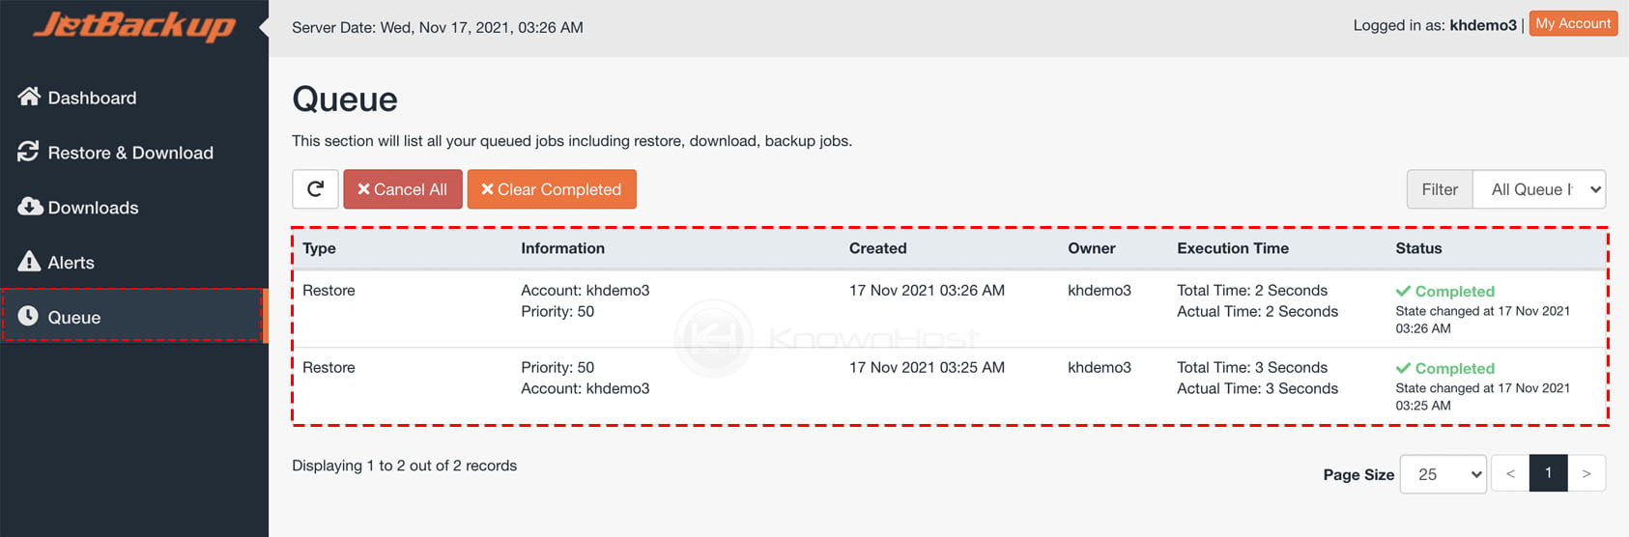The width and height of the screenshot is (1629, 537).
Task: Go to the previous page arrow
Action: click(1510, 473)
